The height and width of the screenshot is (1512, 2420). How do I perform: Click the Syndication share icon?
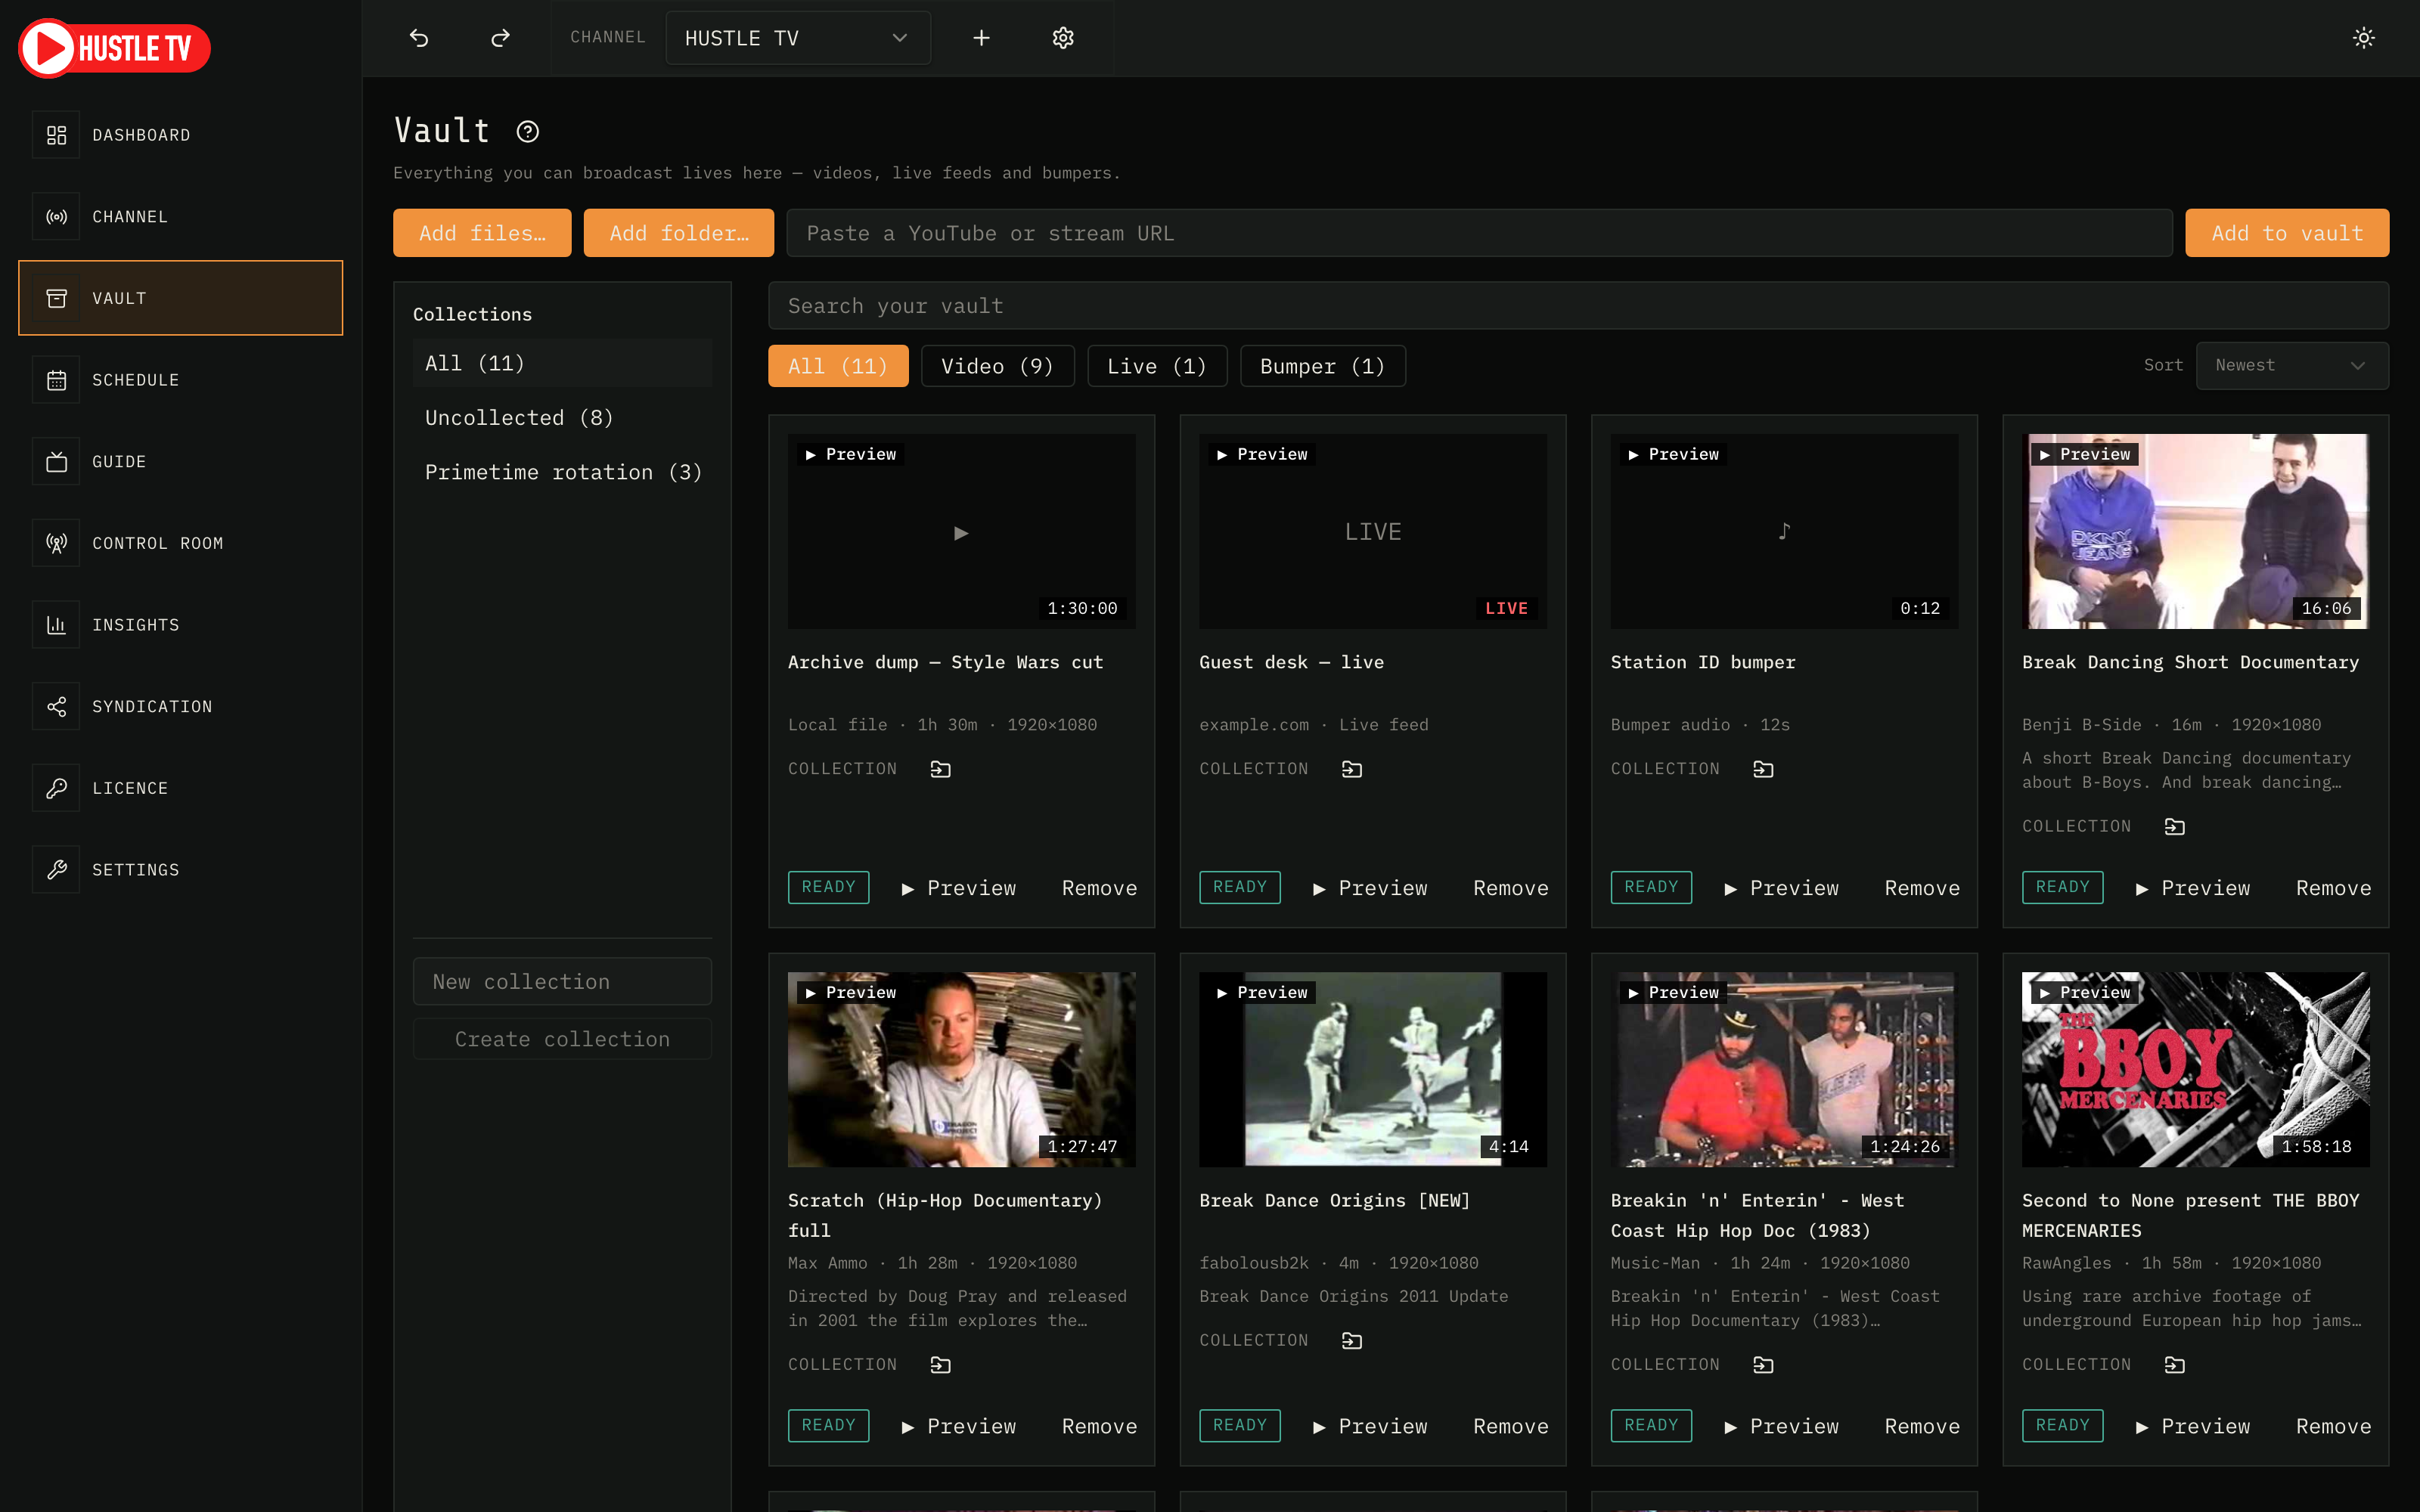tap(56, 707)
